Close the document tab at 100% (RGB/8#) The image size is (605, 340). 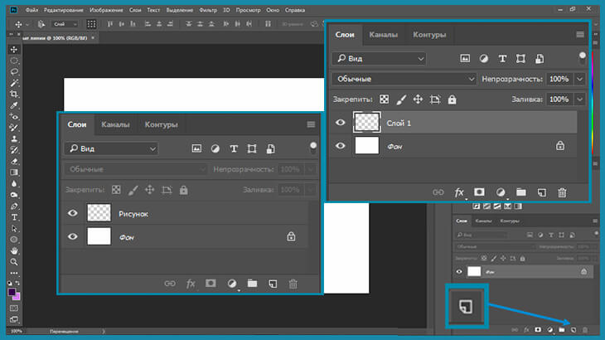[93, 38]
